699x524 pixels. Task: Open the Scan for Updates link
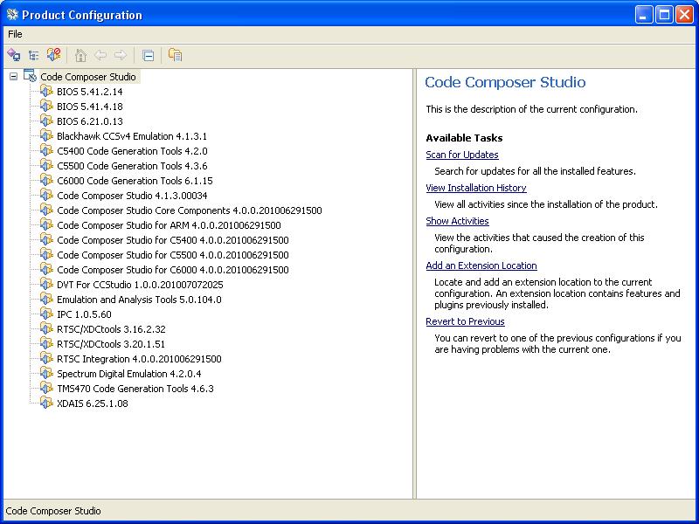tap(462, 154)
